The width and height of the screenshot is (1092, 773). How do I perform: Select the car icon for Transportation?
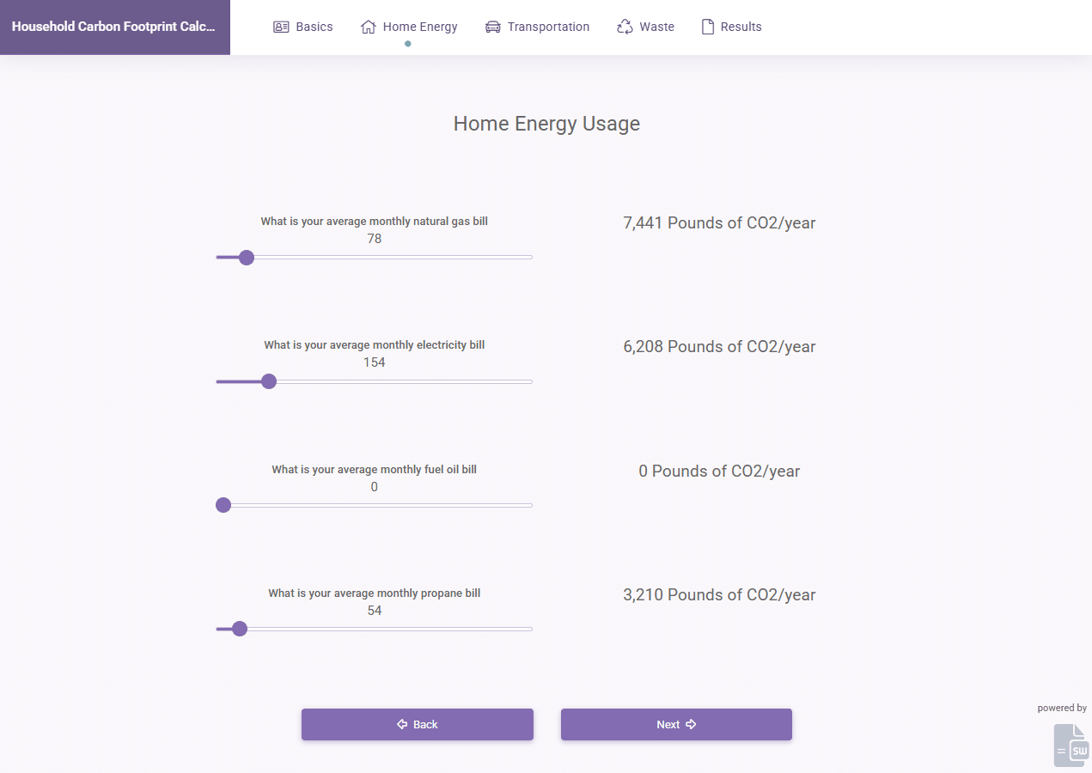492,26
